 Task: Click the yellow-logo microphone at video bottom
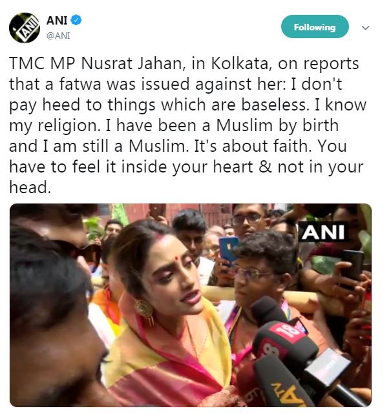point(282,384)
